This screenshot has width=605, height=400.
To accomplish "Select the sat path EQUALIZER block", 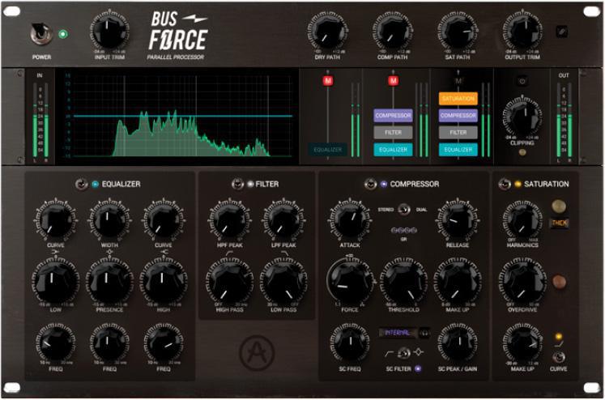I will [458, 150].
